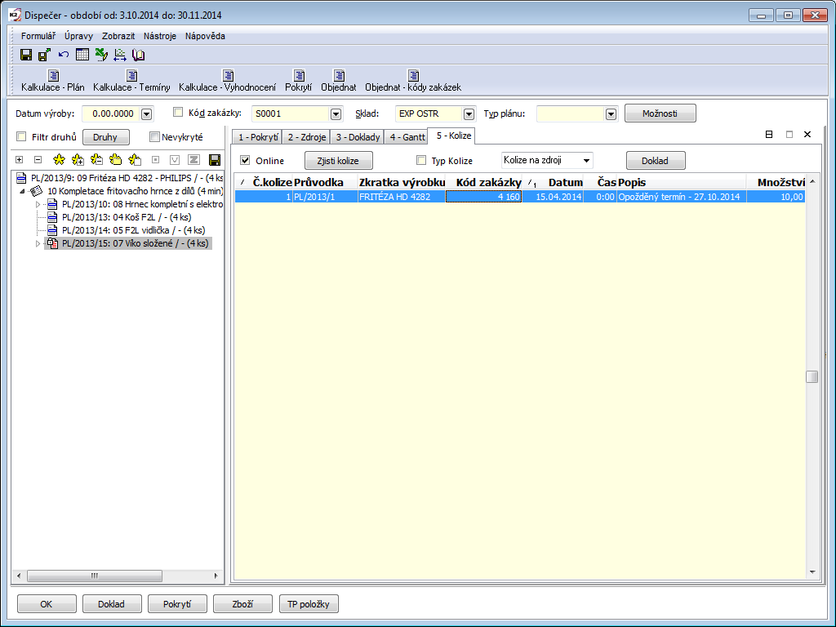Screen dimensions: 836x627
Task: Click the collision table vertical scrollbar thumb
Action: pos(812,376)
